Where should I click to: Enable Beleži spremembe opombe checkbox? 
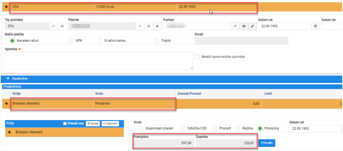tap(197, 56)
